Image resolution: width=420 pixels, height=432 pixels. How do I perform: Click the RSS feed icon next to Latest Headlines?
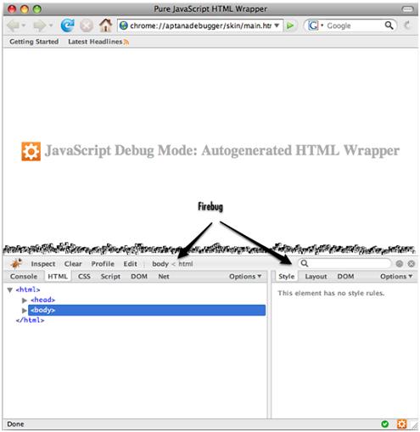point(126,42)
